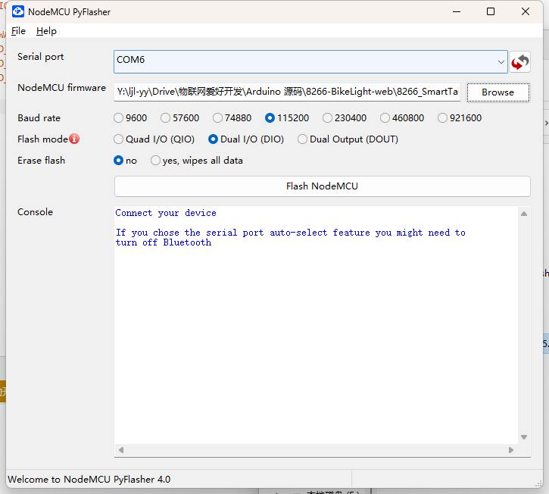Click the console scroll right arrow
Image resolution: width=549 pixels, height=494 pixels.
(512, 451)
